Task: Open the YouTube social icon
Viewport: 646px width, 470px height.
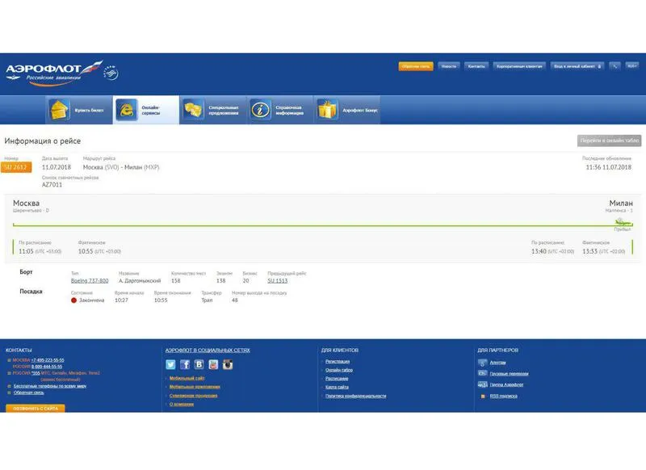Action: 213,364
